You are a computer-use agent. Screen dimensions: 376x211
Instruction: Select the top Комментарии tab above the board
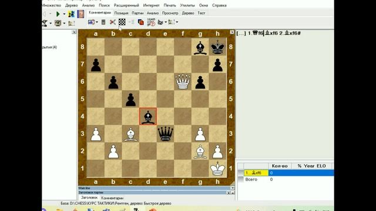click(x=100, y=13)
